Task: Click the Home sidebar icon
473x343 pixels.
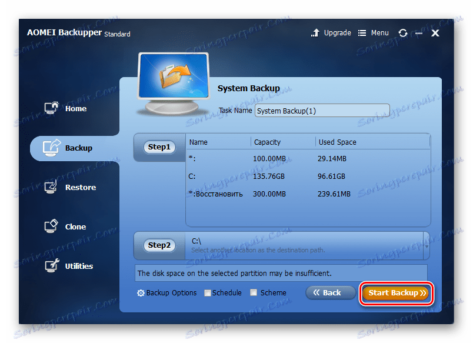Action: pos(52,108)
